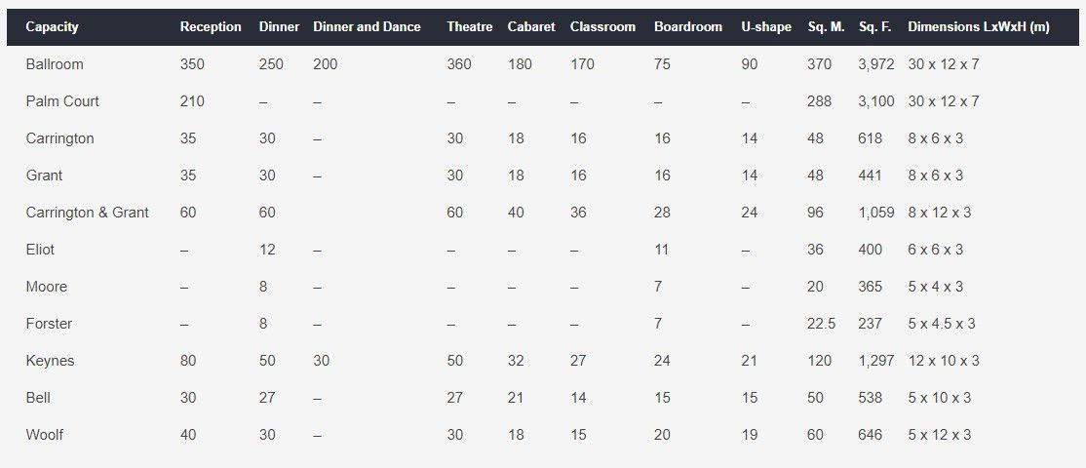The width and height of the screenshot is (1086, 468).
Task: Select the Bell room name
Action: pyautogui.click(x=38, y=398)
